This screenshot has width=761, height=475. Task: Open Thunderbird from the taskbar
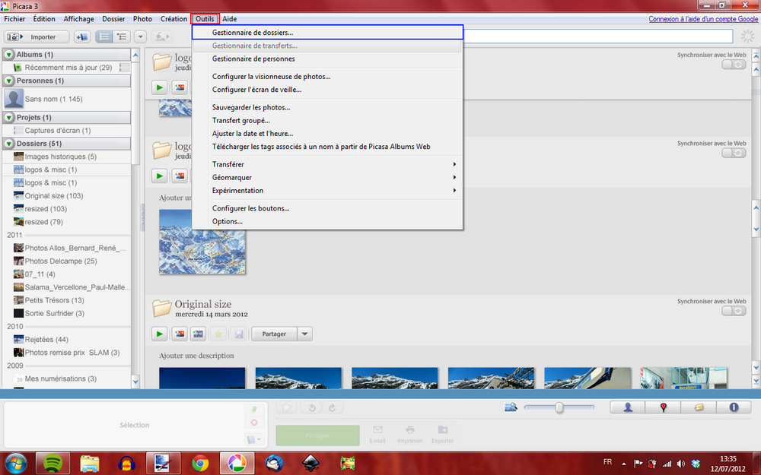274,464
